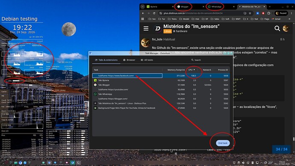Image resolution: width=295 pixels, height=166 pixels.
Task: Open the Apps grid in bookmarks bar
Action: [143, 19]
